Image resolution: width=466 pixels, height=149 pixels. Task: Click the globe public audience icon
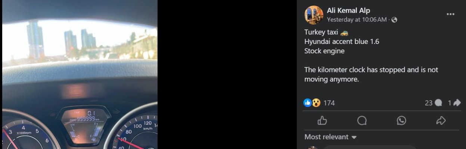click(x=394, y=20)
